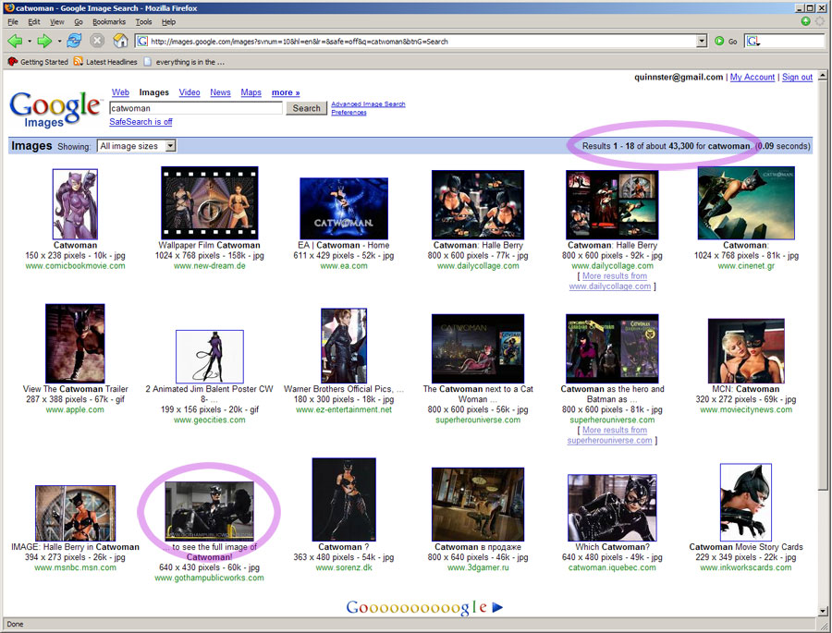Click the Google search engine icon in search bar
This screenshot has width=832, height=633.
[x=752, y=41]
